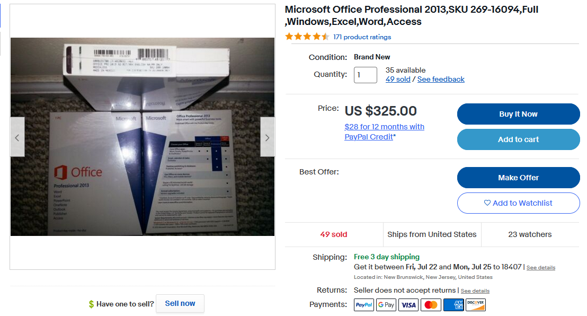Image resolution: width=587 pixels, height=316 pixels.
Task: Click the Buy It Now button
Action: click(519, 114)
